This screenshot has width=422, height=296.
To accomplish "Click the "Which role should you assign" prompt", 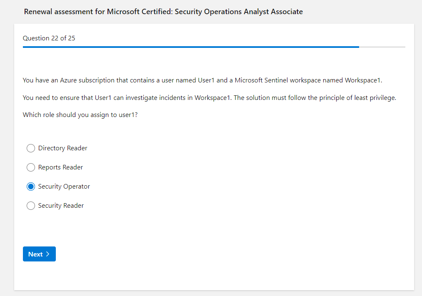I will (80, 115).
